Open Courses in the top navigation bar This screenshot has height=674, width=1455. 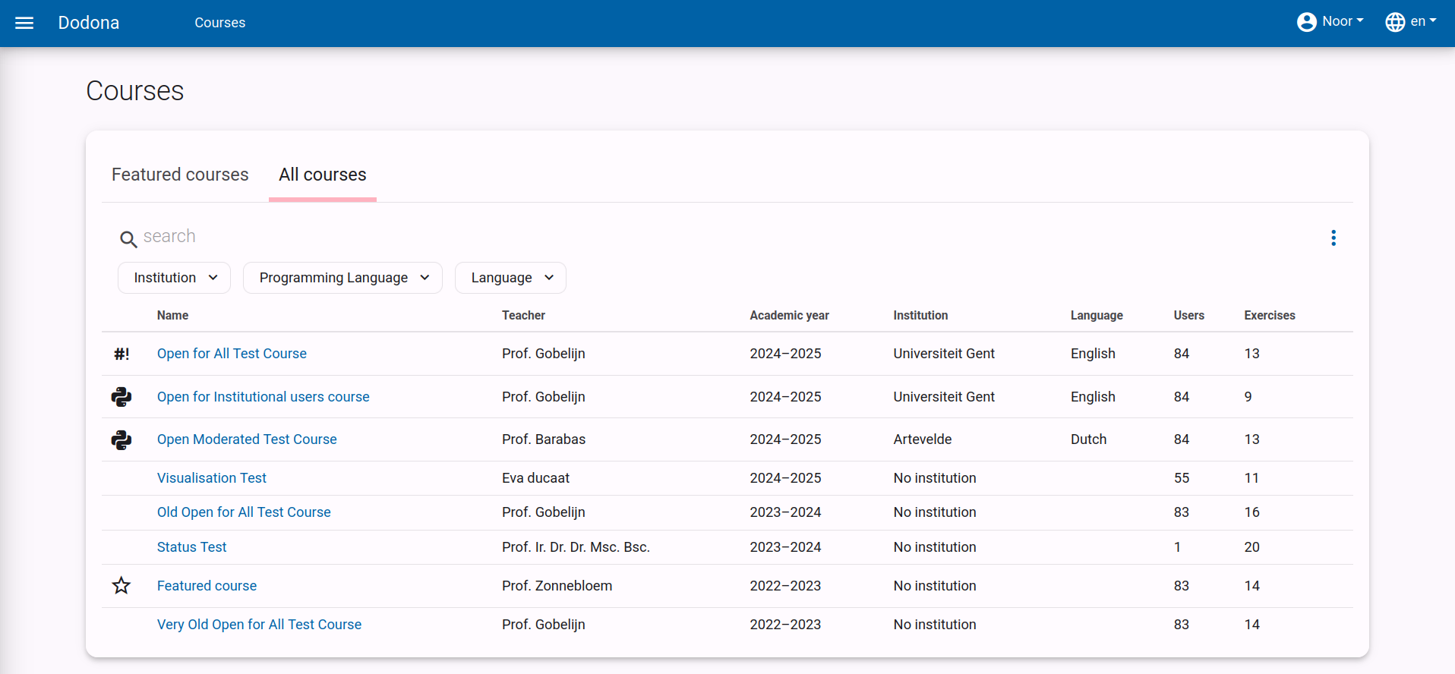click(x=219, y=23)
